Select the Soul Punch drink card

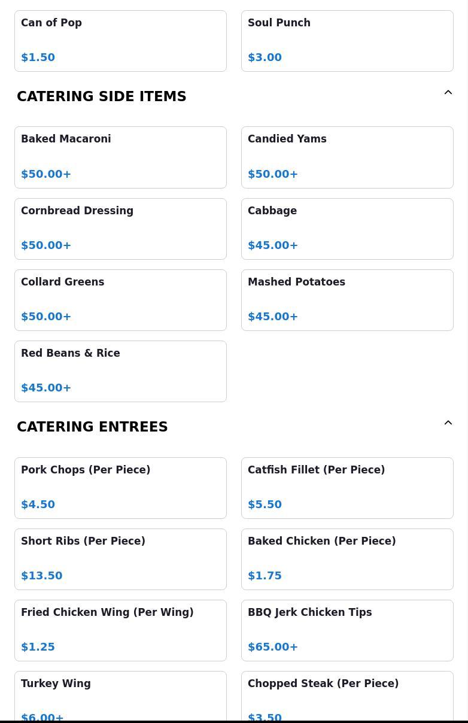point(347,41)
